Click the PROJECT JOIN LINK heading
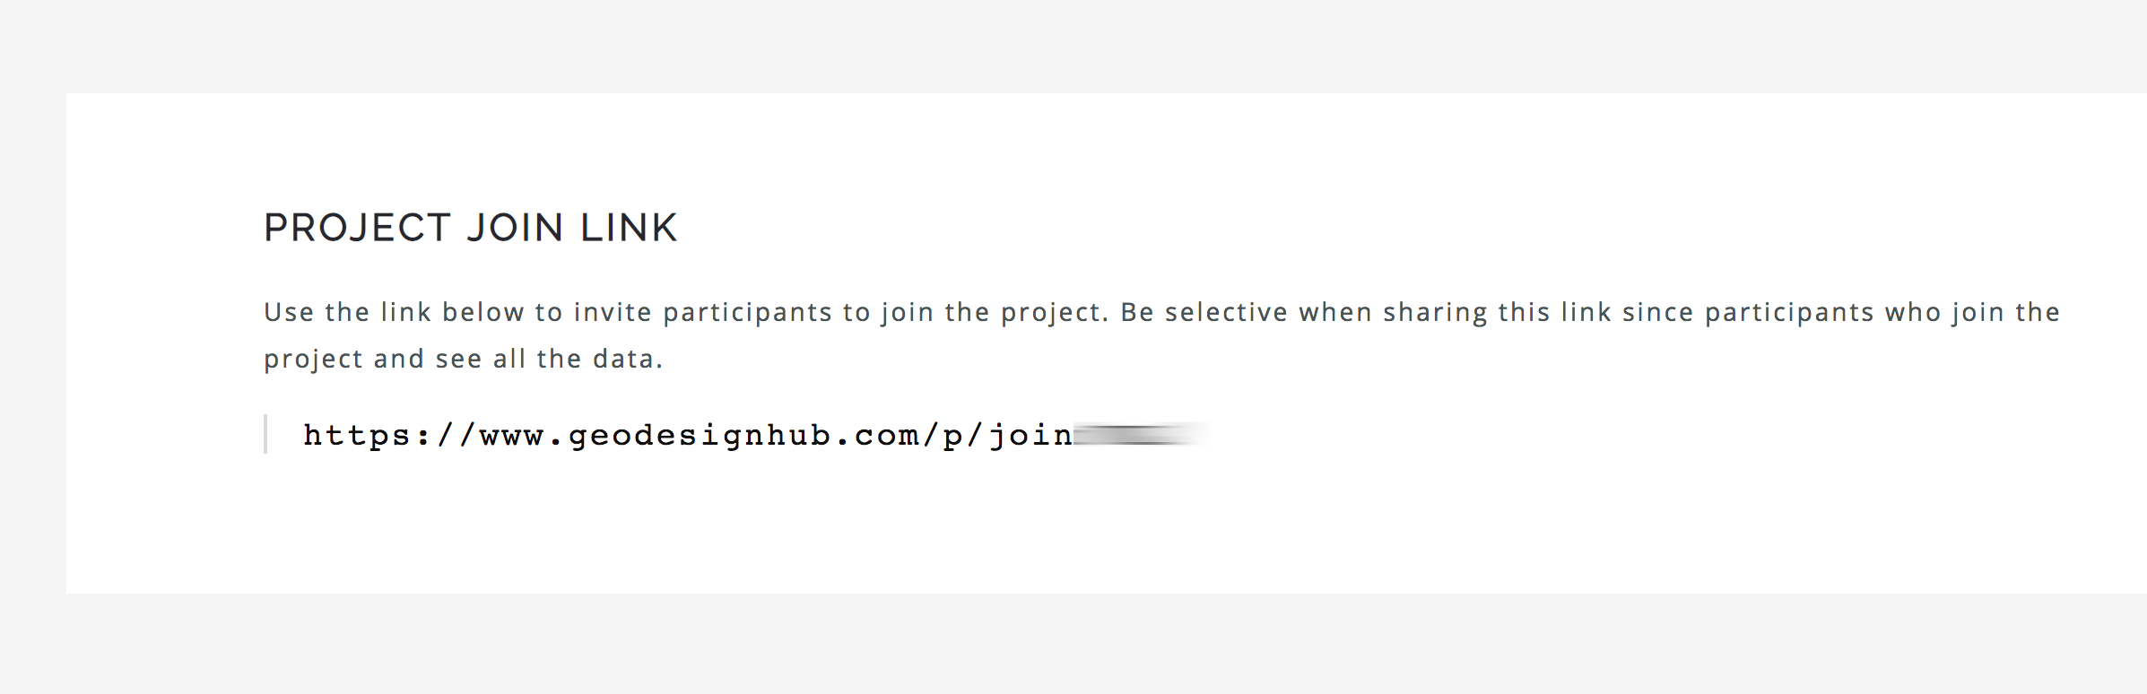The width and height of the screenshot is (2147, 694). (470, 228)
